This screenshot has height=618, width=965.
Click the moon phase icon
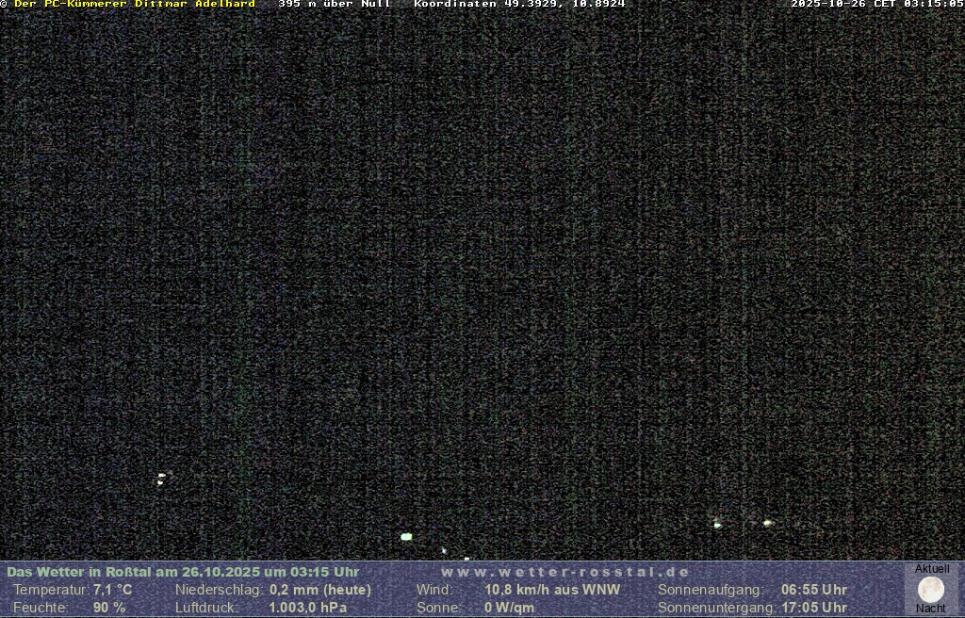[x=931, y=590]
